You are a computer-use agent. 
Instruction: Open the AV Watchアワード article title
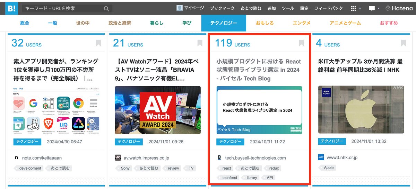[157, 70]
